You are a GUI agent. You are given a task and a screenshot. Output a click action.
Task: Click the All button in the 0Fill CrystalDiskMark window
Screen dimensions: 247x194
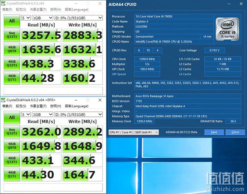coord(12,118)
